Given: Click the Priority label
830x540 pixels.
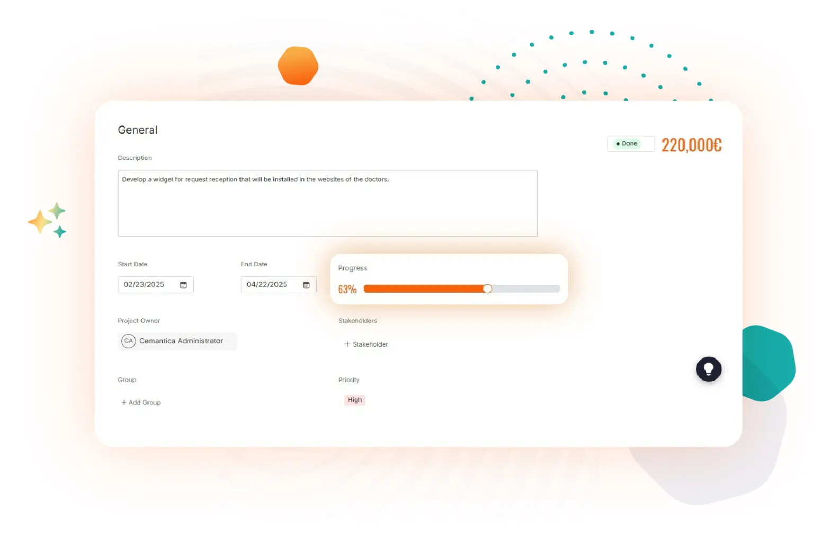Looking at the screenshot, I should tap(349, 380).
